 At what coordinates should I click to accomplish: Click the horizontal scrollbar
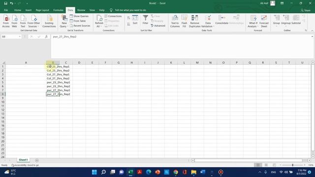[x=249, y=160]
